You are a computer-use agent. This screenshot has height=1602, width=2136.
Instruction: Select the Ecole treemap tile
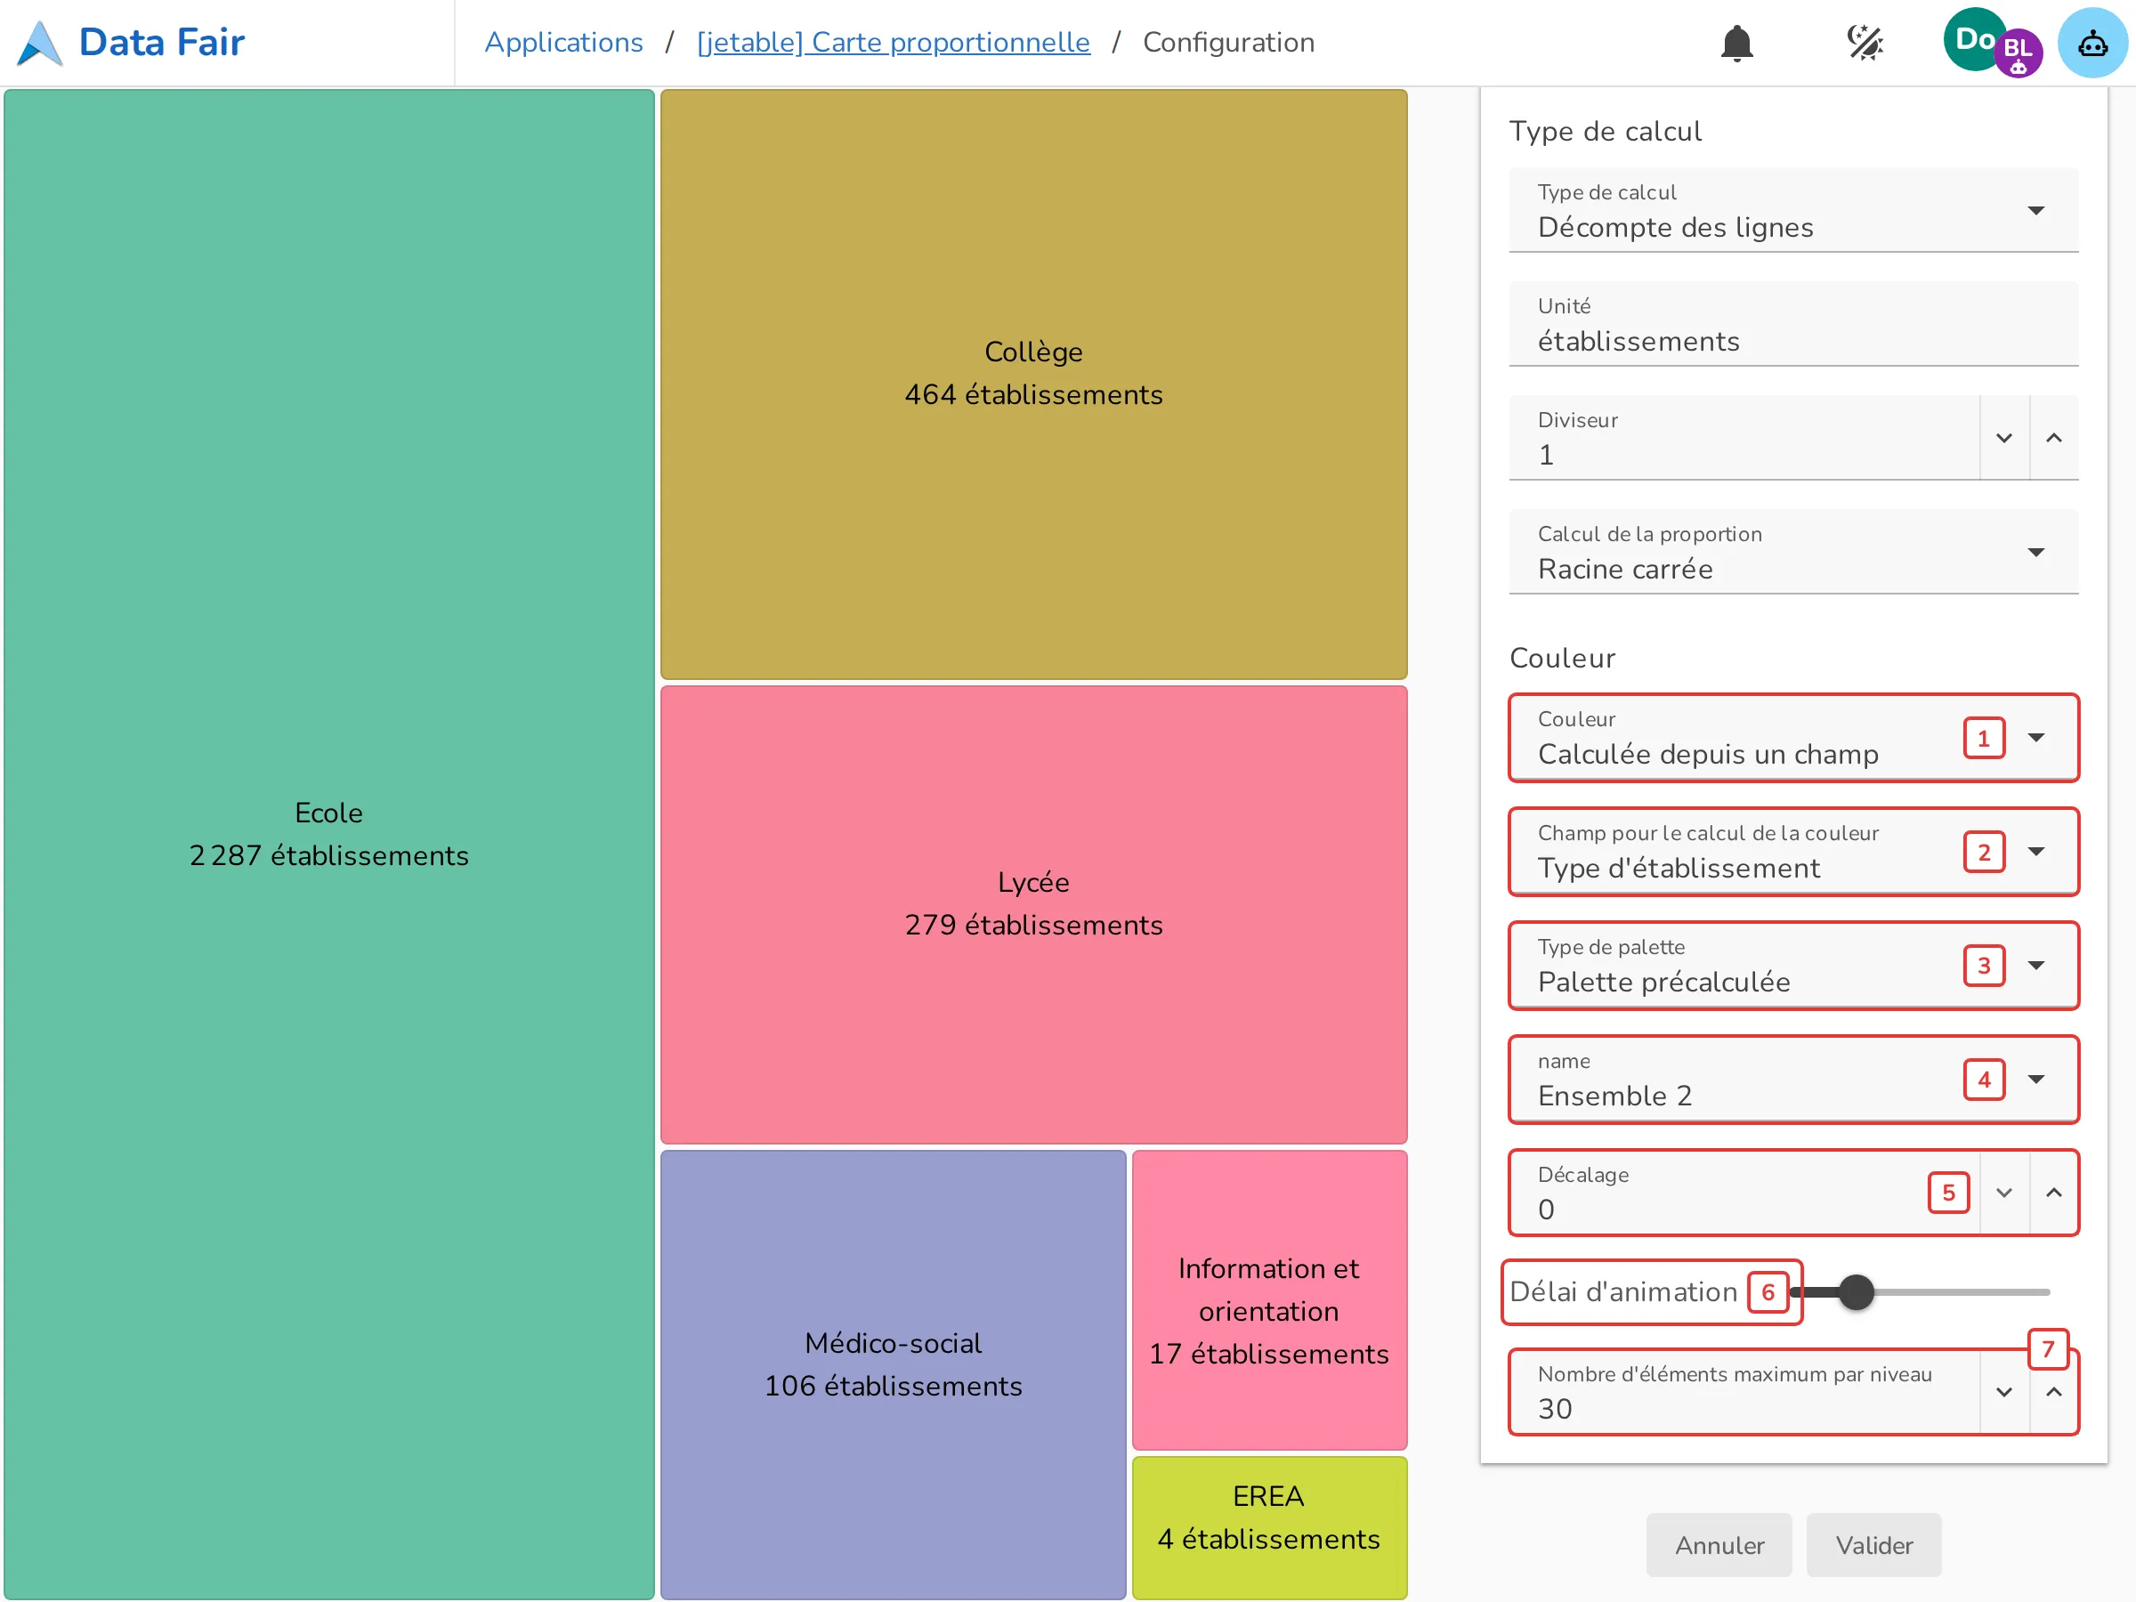(329, 844)
